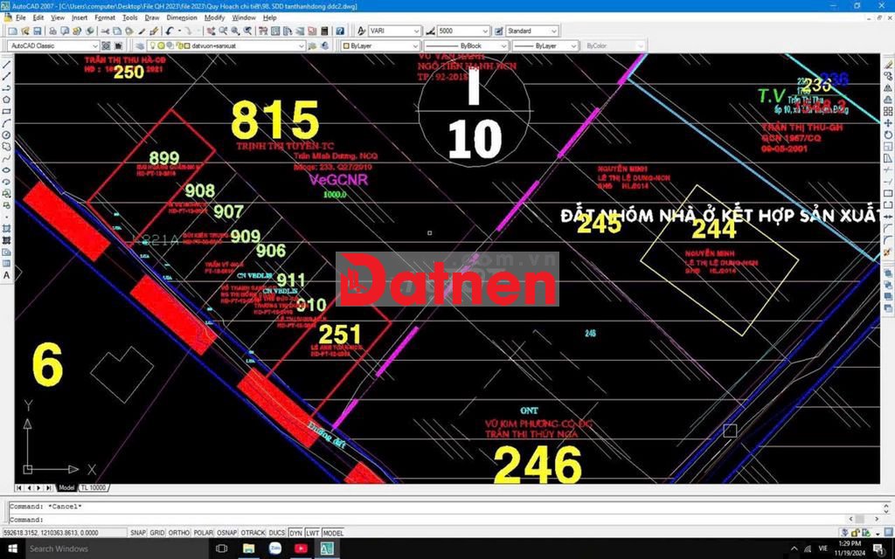Open the AutoCAD Classic workspace dropdown
895x559 pixels.
[x=53, y=45]
